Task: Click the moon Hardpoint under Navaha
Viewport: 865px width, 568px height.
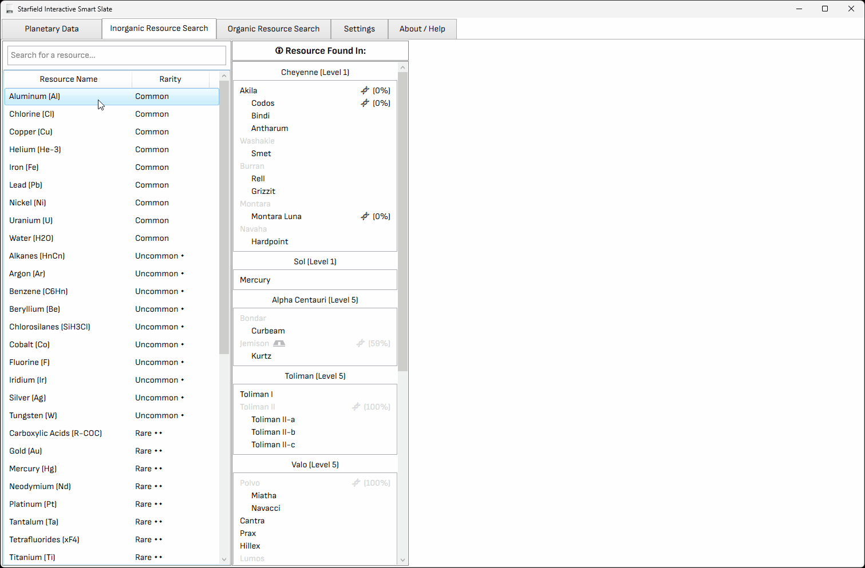Action: [270, 241]
